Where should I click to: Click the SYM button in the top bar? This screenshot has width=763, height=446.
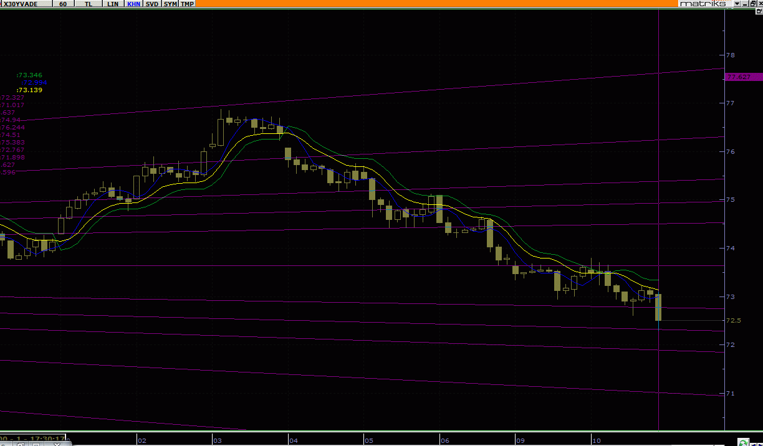(x=170, y=4)
